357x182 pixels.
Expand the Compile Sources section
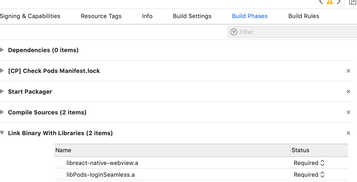click(2, 112)
